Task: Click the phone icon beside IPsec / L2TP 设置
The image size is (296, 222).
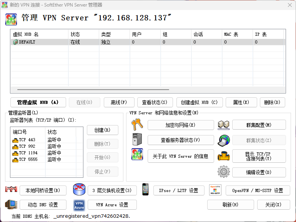Action: pyautogui.click(x=145, y=189)
